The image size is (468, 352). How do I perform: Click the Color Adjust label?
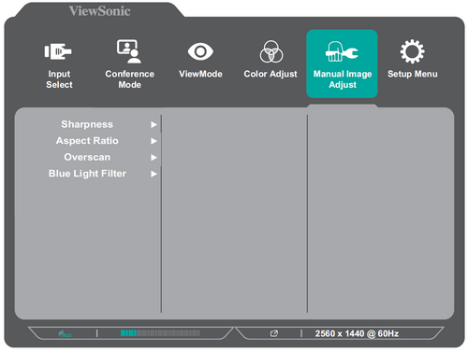coord(271,74)
